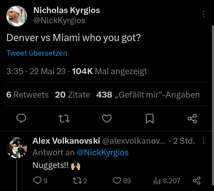This screenshot has height=191, width=214.
Task: Open Alex Volkanovski's profile picture
Action: click(x=17, y=148)
